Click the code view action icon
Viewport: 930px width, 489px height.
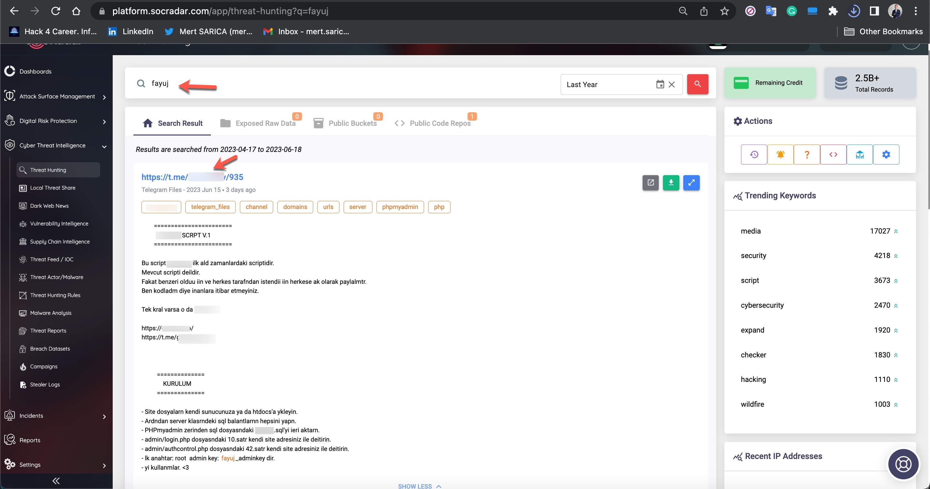click(x=833, y=154)
